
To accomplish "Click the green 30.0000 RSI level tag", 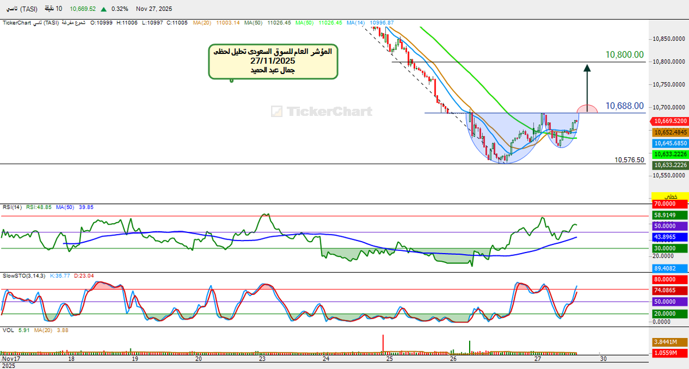I will [x=669, y=248].
